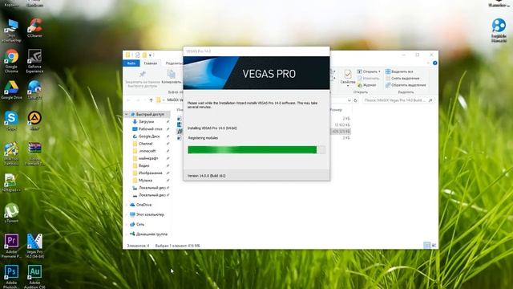Collapse the Quick access tree node
This screenshot has width=513, height=289.
click(x=127, y=114)
